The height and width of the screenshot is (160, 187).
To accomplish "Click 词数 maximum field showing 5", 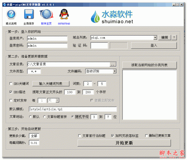I will click(x=102, y=84).
